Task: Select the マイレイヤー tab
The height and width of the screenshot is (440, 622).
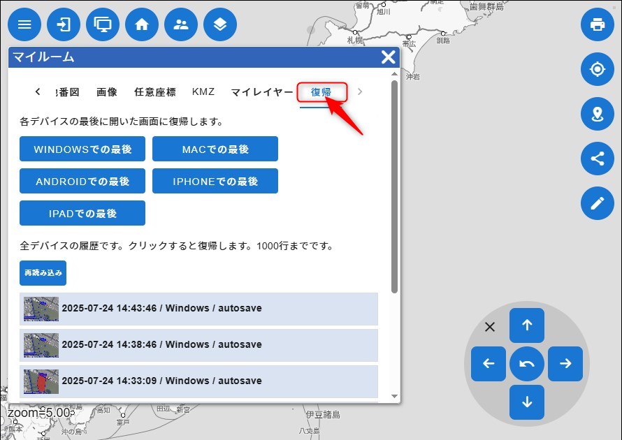Action: (262, 92)
